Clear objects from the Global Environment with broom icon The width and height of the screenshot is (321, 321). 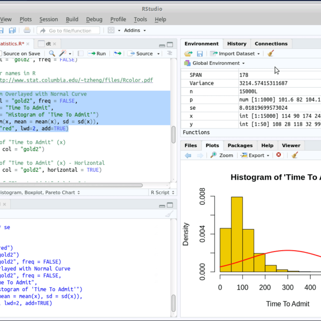pos(270,53)
